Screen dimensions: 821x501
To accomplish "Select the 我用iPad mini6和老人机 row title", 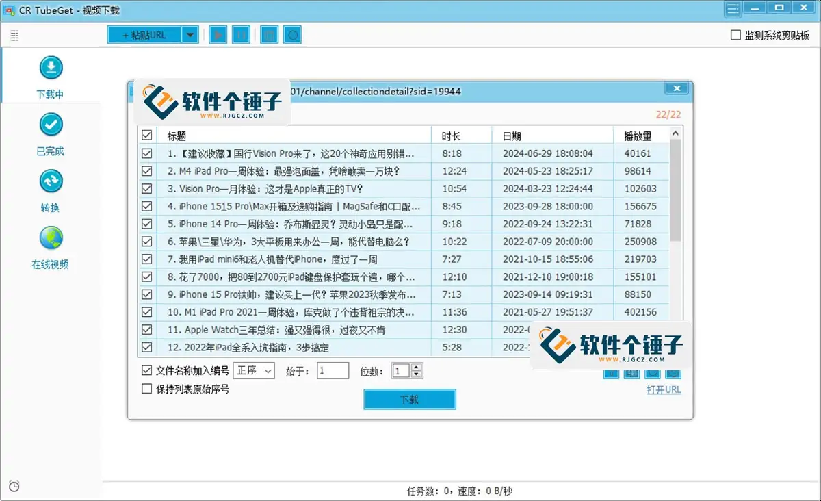I will [272, 259].
